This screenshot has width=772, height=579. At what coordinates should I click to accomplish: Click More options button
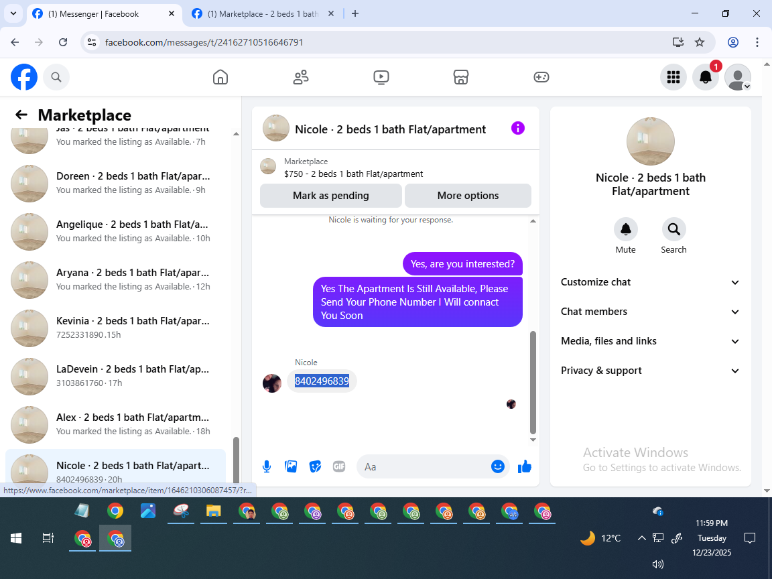[468, 196]
